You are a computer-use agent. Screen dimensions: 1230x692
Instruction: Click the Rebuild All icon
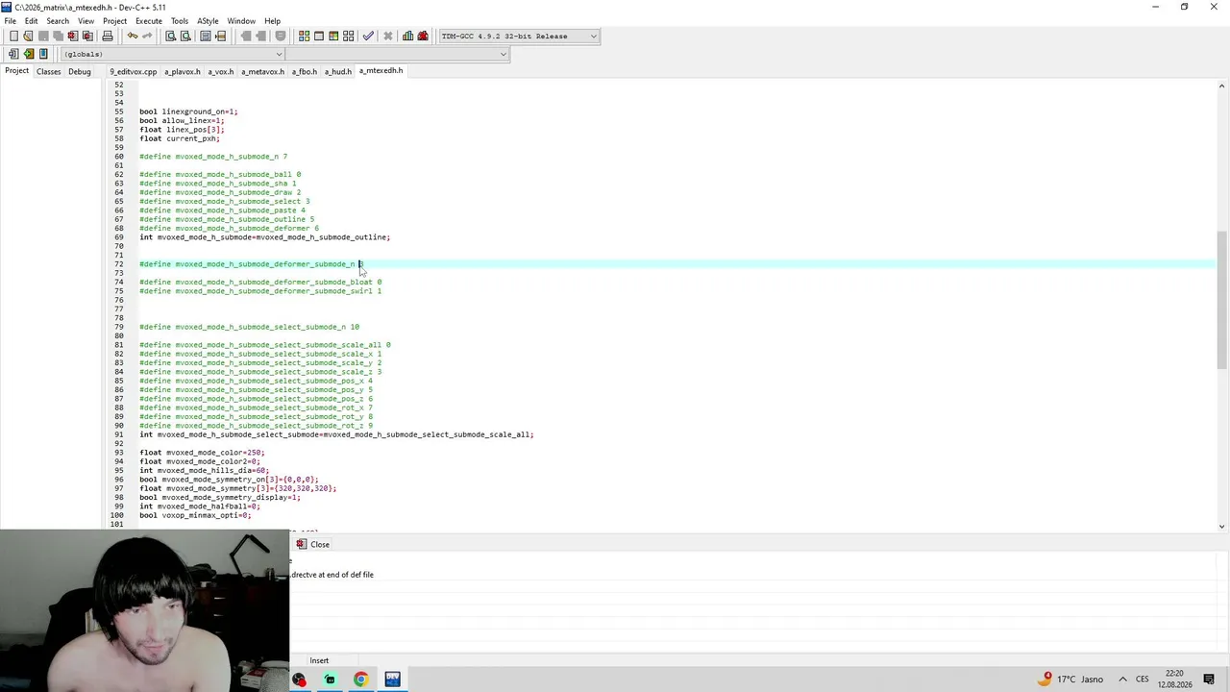[x=349, y=37]
